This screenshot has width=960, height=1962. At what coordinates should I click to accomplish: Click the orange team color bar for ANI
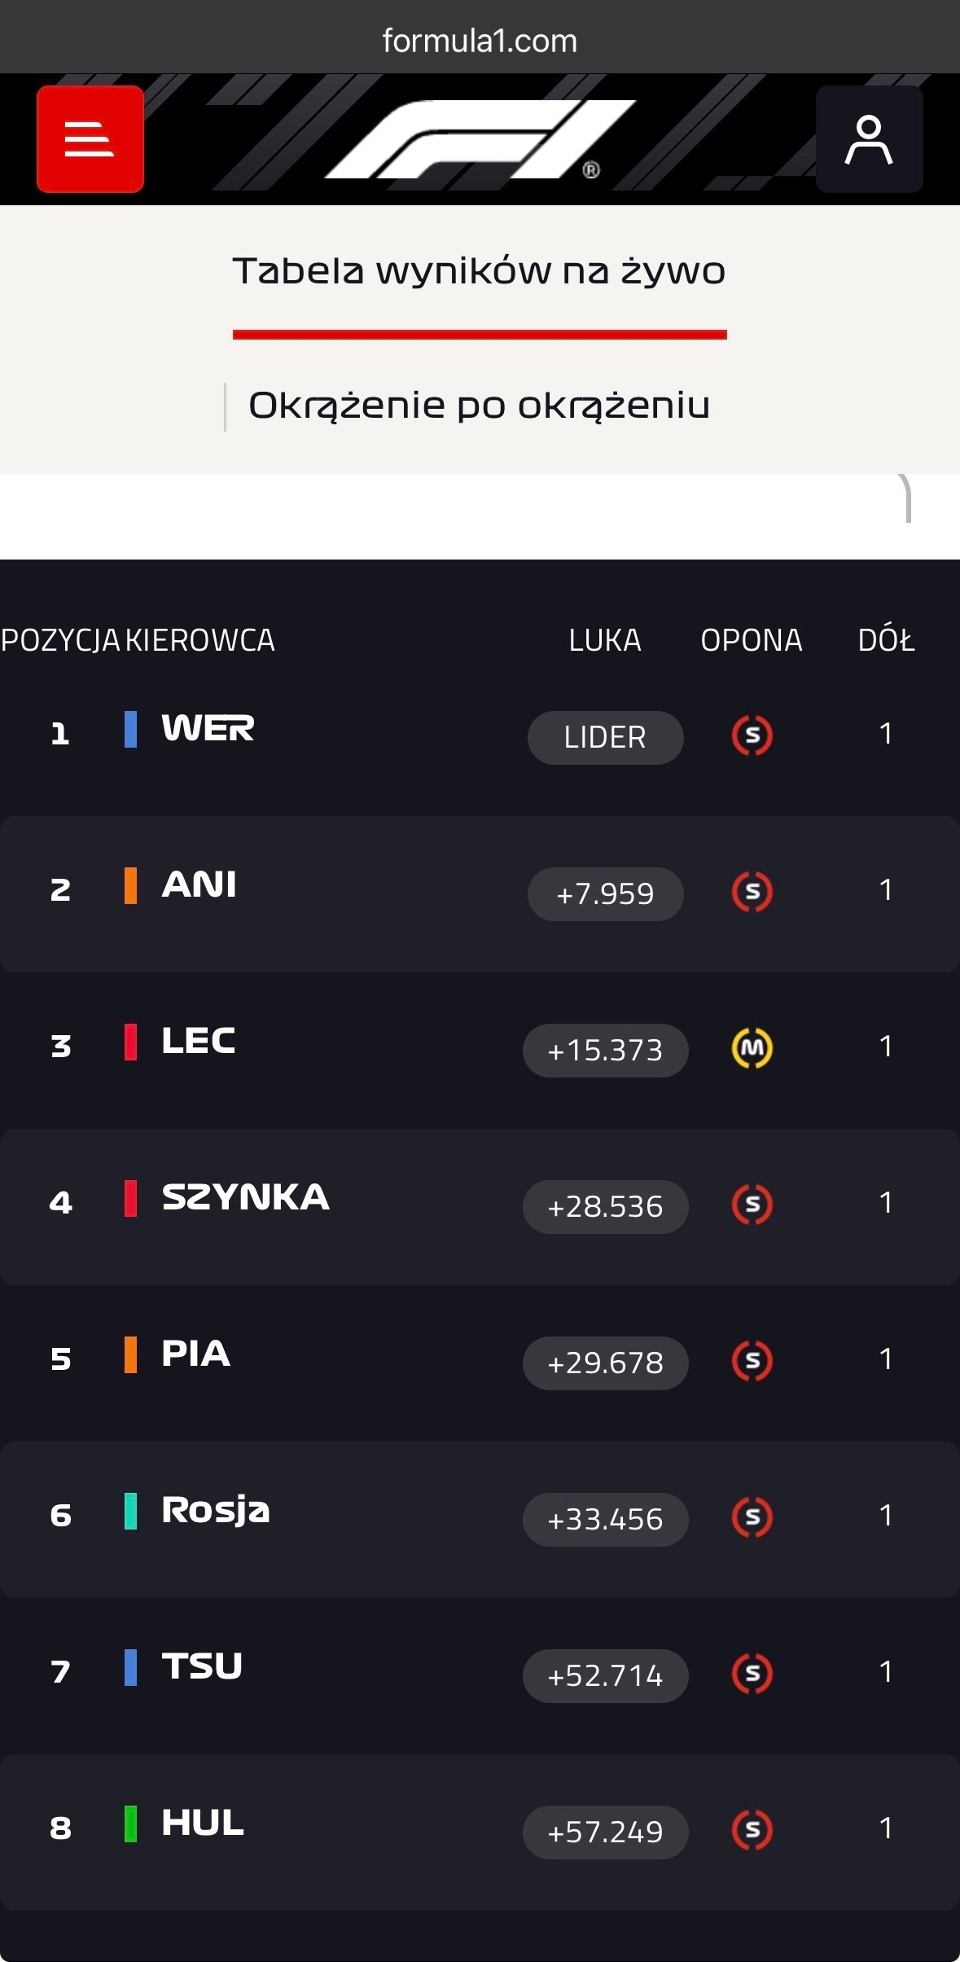[130, 885]
